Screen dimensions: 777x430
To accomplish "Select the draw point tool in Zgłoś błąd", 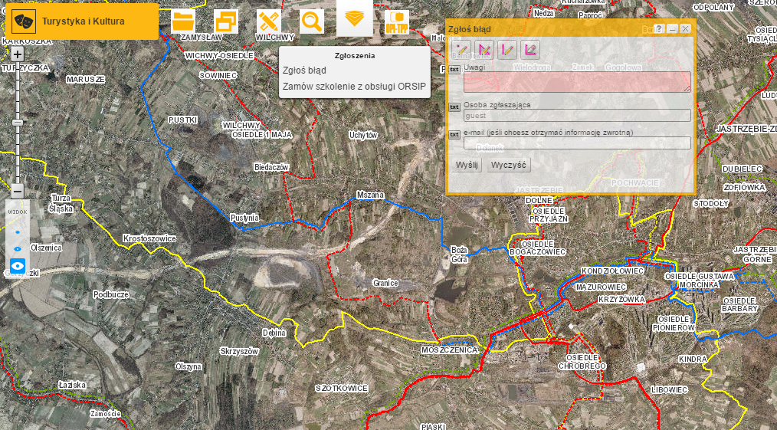I will (461, 50).
